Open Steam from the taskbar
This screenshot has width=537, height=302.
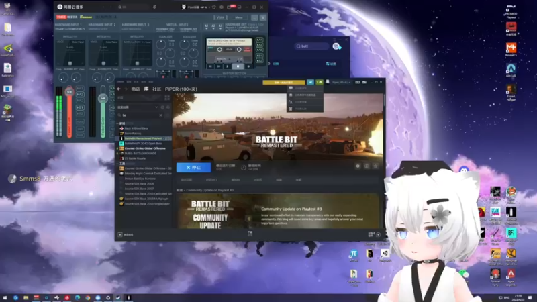[x=118, y=297]
